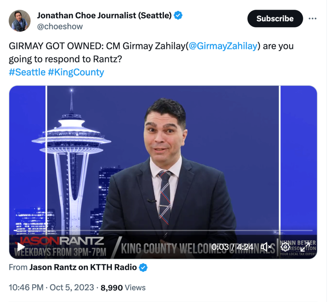Open Jason Rantz on KTTH Radio source link
Screen dimensions: 329x302
coord(83,267)
